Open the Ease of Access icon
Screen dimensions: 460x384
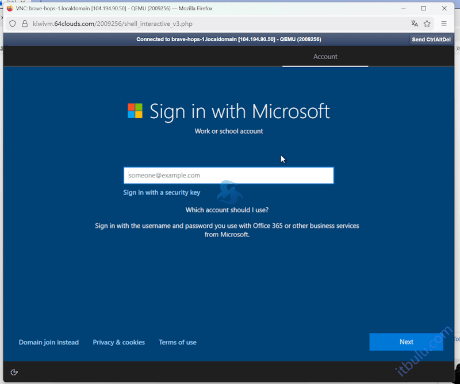[14, 372]
